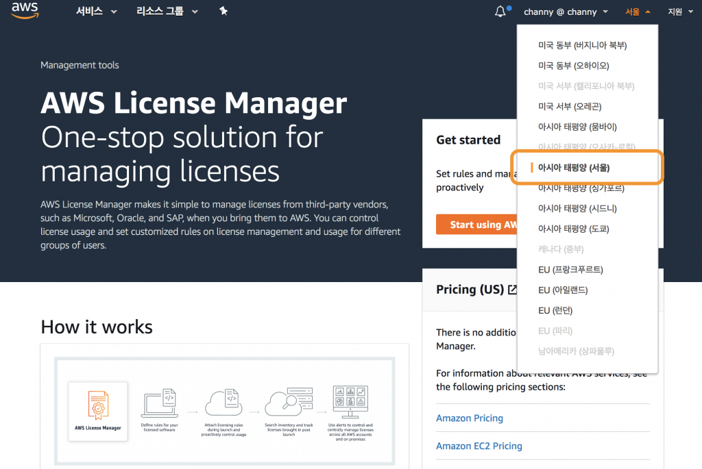Click Search inventory and track licenses icon
The image size is (702, 469).
click(x=289, y=402)
